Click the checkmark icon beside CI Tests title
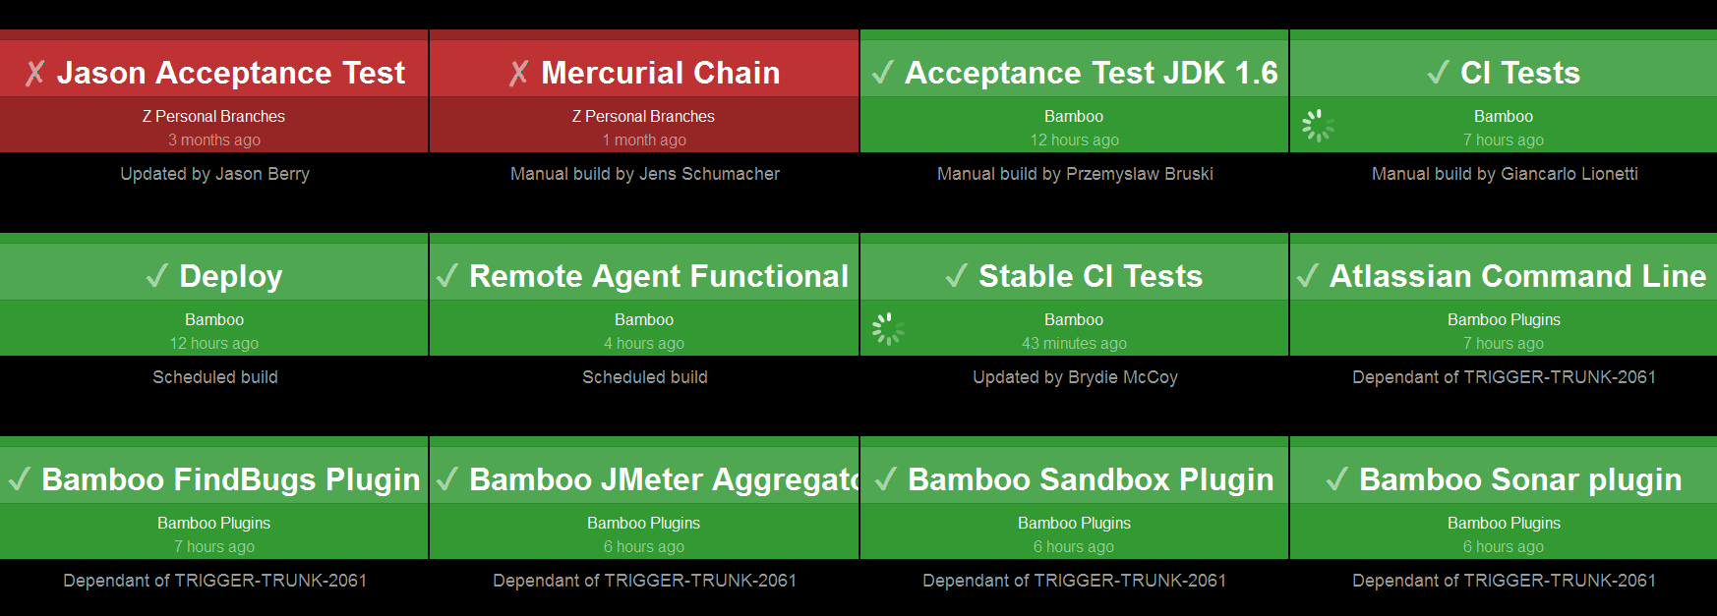 (x=1439, y=73)
